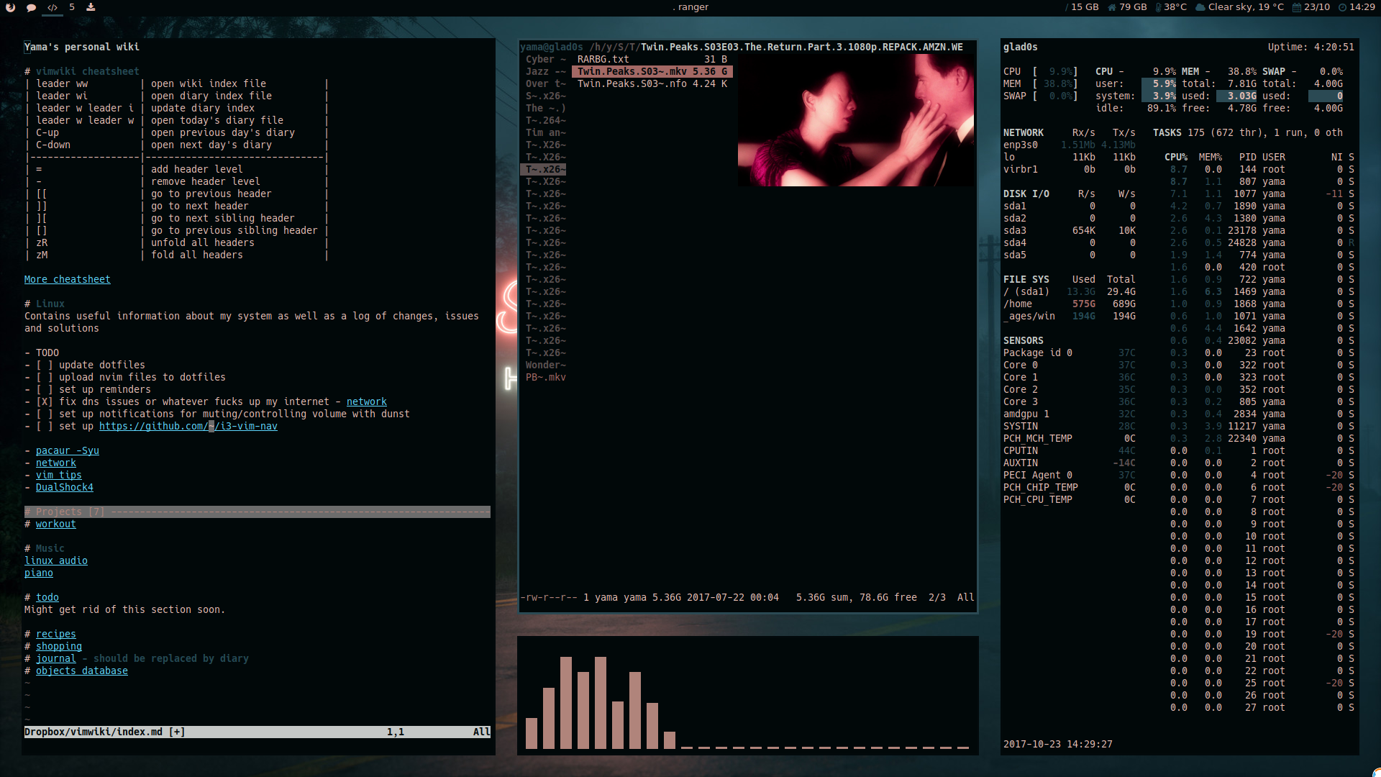Open the recipes wiki link

(56, 634)
